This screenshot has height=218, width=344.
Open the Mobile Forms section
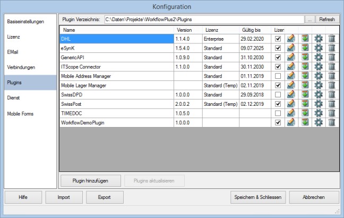(x=30, y=114)
